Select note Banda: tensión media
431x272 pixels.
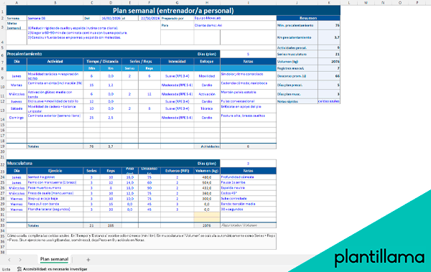click(x=248, y=204)
